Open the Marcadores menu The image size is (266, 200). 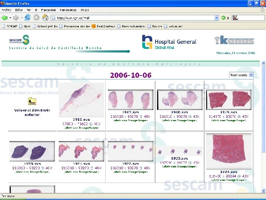point(48,10)
